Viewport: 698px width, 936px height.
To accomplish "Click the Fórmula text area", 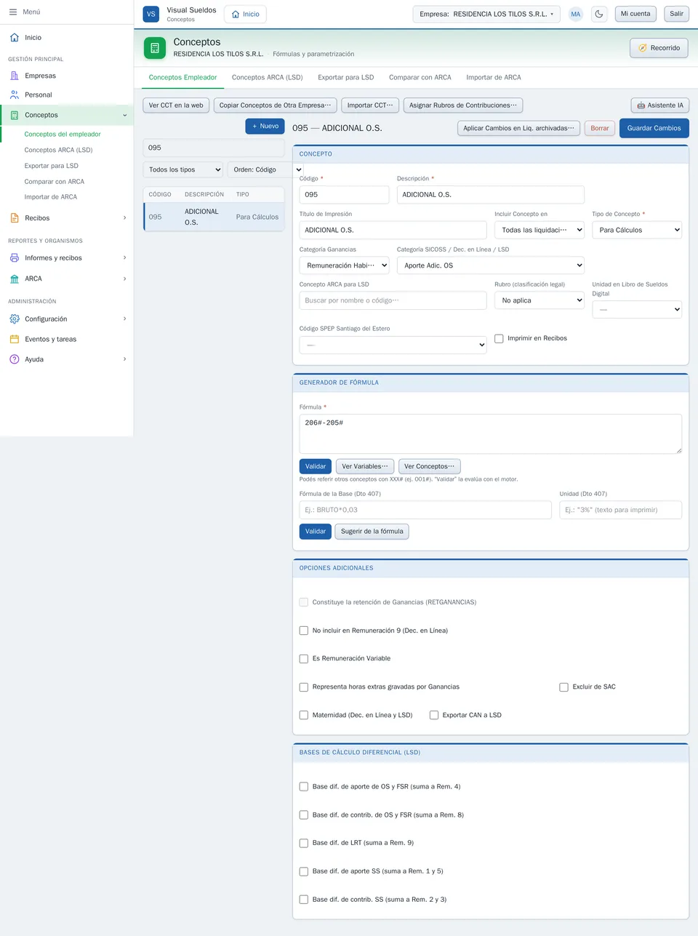I will point(491,433).
